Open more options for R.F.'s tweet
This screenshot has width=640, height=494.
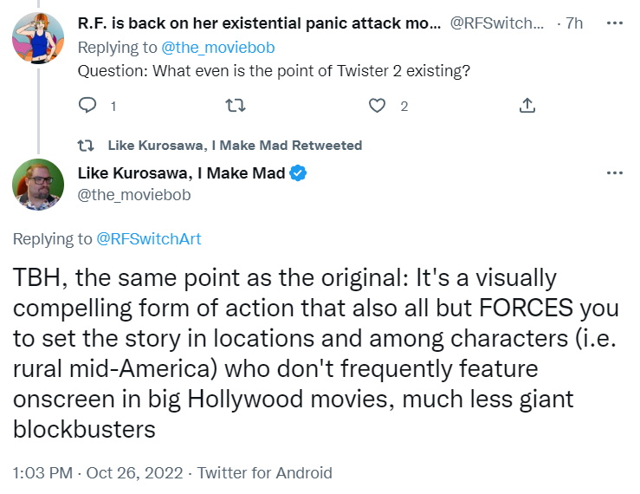[x=615, y=23]
